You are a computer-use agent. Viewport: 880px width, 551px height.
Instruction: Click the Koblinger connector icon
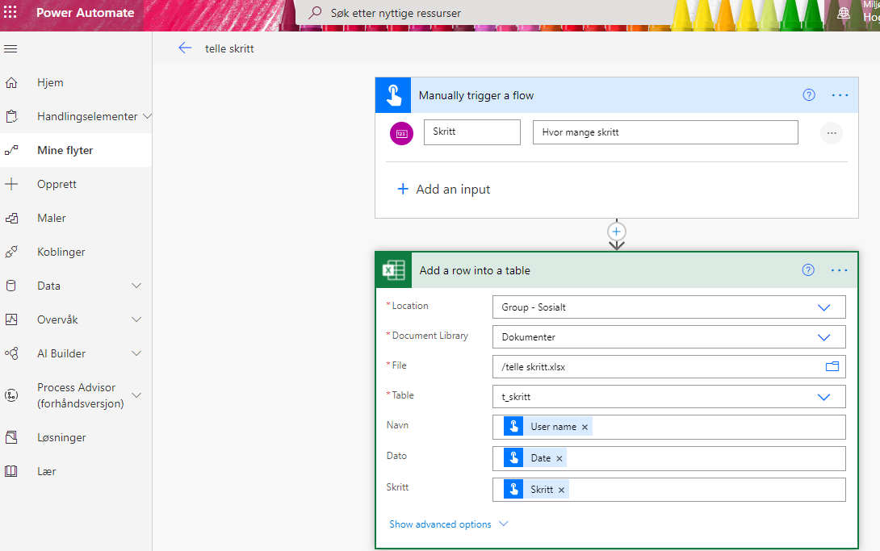point(11,253)
